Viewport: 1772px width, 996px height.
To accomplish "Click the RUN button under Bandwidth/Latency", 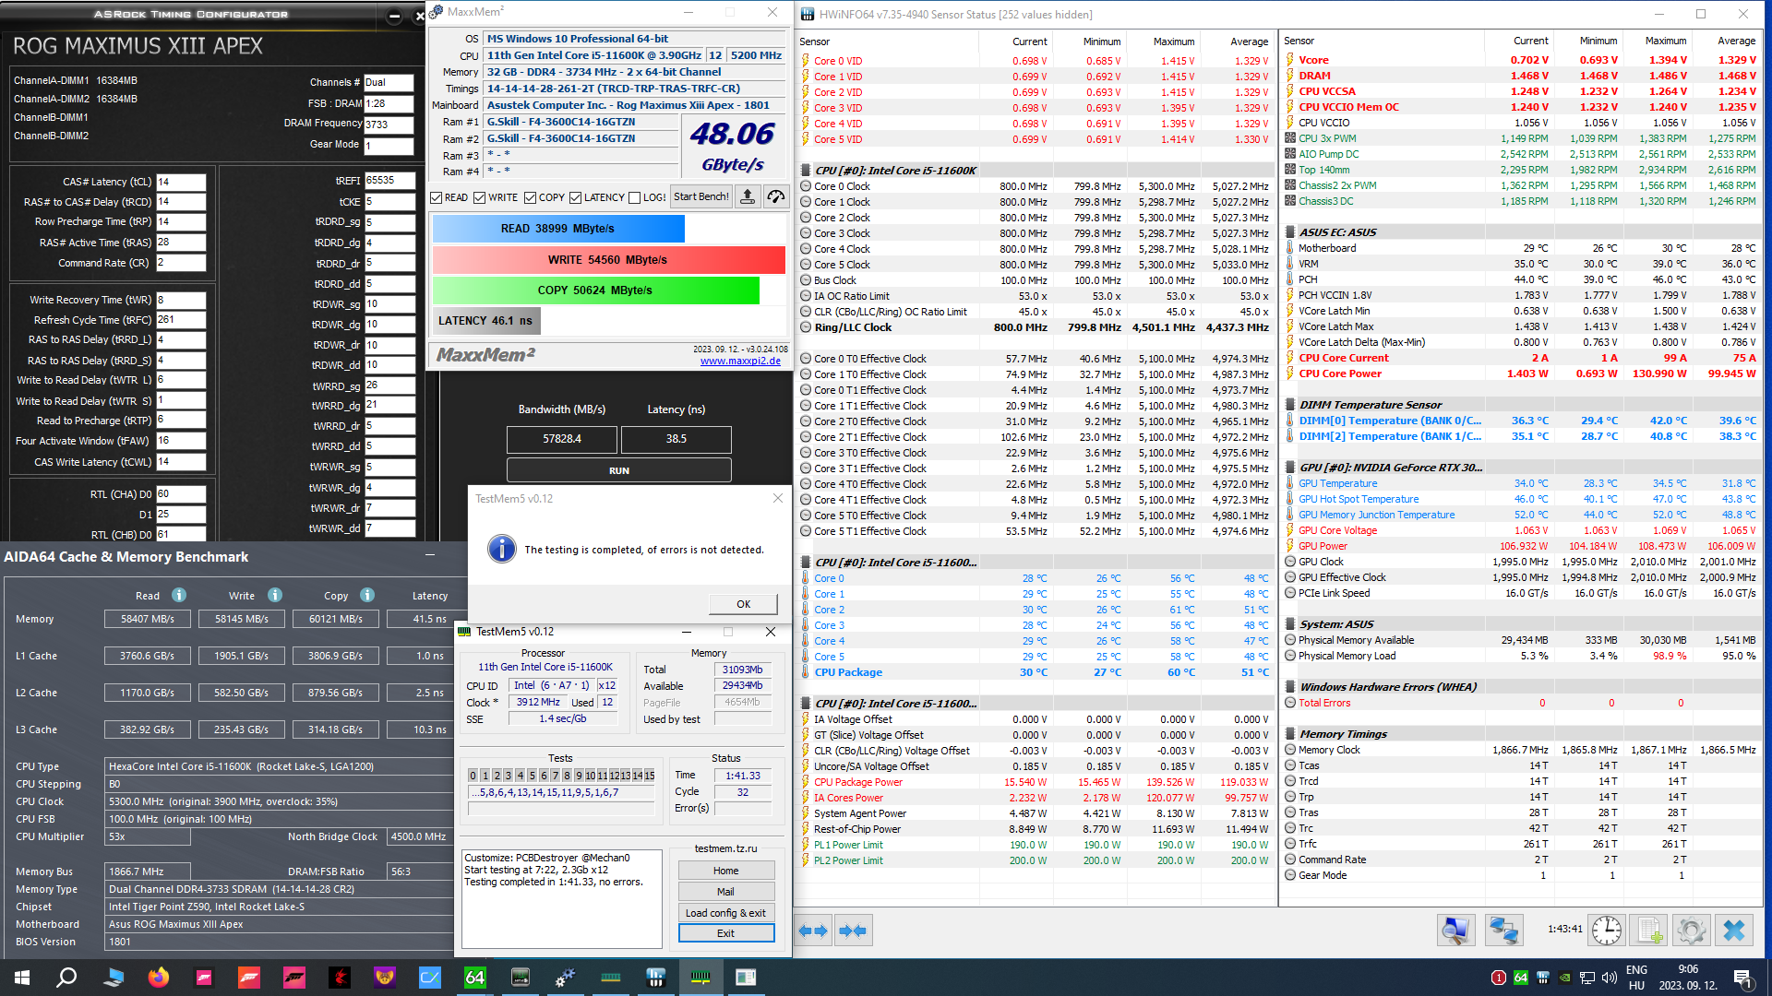I will tap(618, 470).
